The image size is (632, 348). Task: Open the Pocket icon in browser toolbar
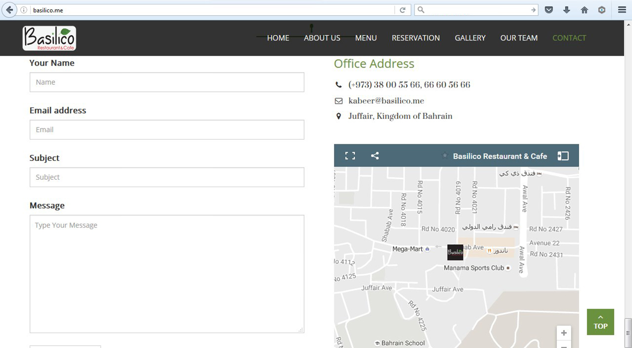(x=548, y=10)
